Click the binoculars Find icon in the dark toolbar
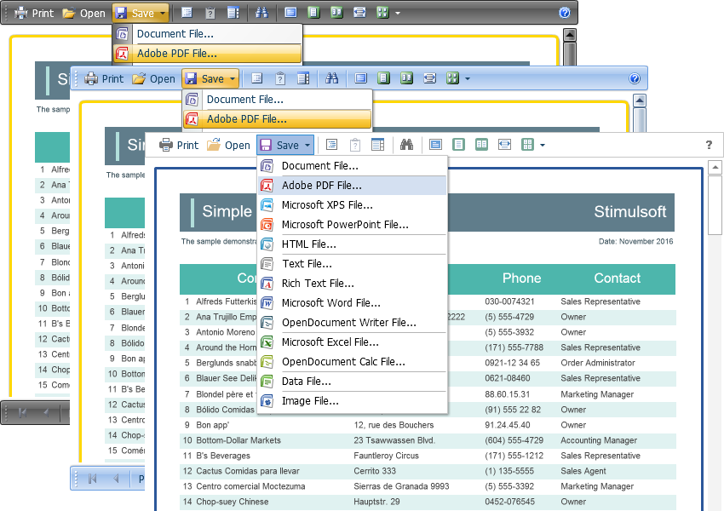Viewport: 724px width, 511px height. pyautogui.click(x=262, y=13)
